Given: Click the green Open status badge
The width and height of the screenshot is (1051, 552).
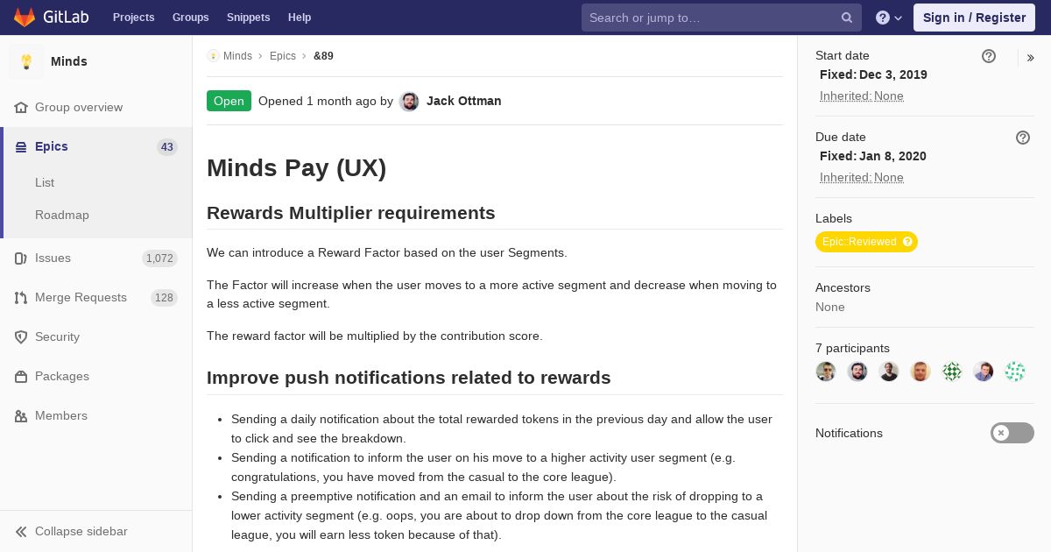Looking at the screenshot, I should [229, 101].
